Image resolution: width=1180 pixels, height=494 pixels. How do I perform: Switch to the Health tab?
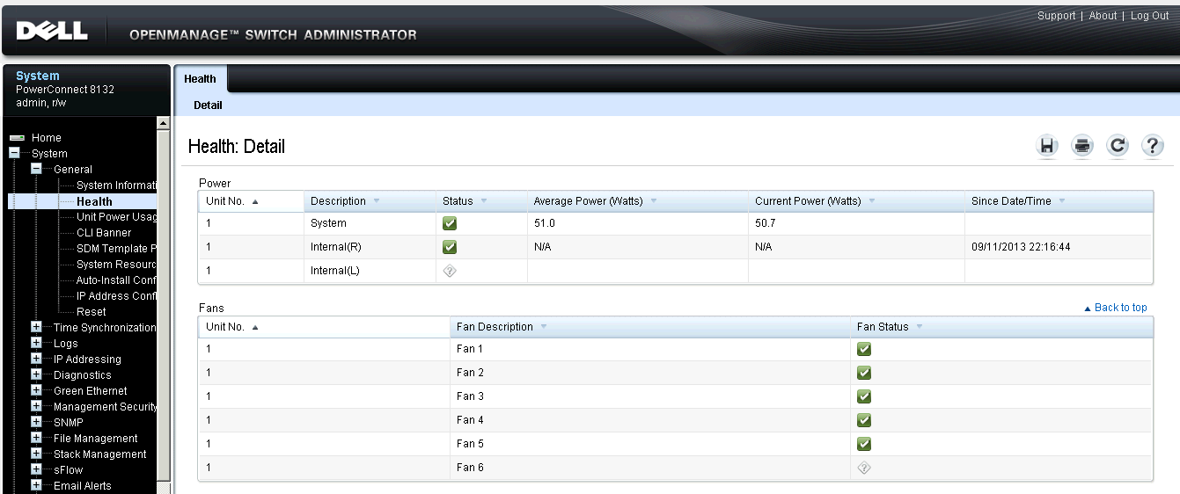pyautogui.click(x=200, y=79)
